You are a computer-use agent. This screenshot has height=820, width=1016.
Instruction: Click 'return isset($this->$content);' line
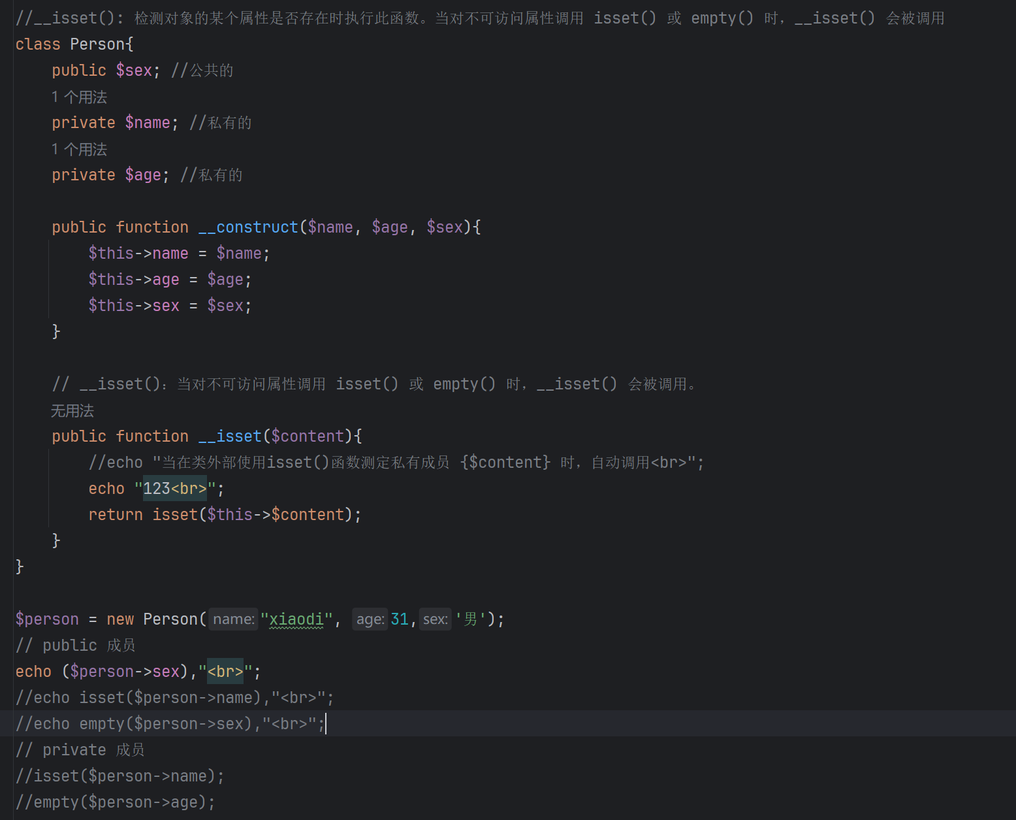coord(225,514)
